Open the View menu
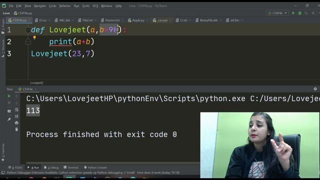Image resolution: width=320 pixels, height=180 pixels. click(x=27, y=6)
